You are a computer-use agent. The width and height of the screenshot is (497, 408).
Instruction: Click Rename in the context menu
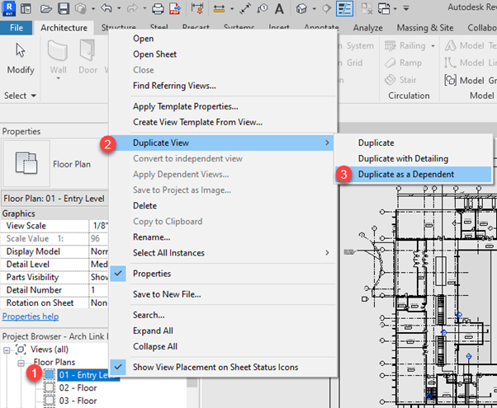coord(223,237)
